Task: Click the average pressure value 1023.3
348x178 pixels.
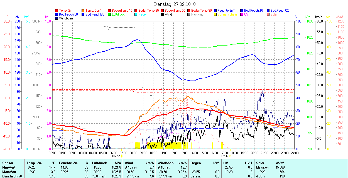Action: (116, 176)
